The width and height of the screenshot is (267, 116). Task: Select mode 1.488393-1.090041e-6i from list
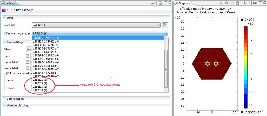coord(98,59)
